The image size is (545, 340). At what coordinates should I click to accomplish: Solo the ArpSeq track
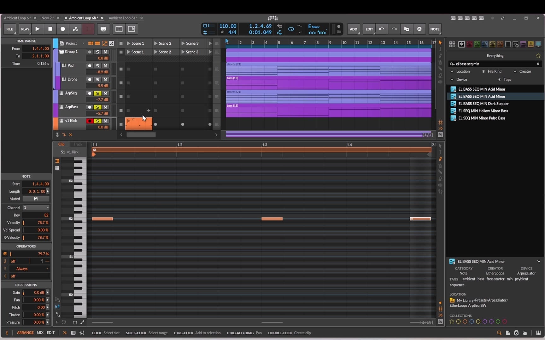(97, 93)
